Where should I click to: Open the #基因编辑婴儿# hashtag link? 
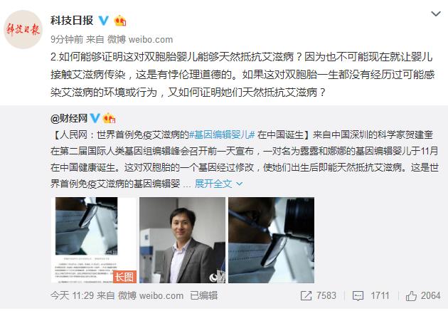click(222, 135)
